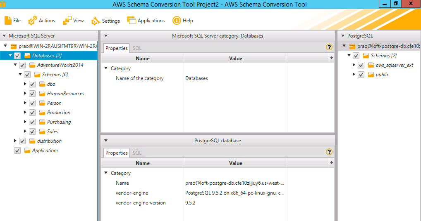Open the File menu
This screenshot has width=421, height=221.
pyautogui.click(x=12, y=20)
